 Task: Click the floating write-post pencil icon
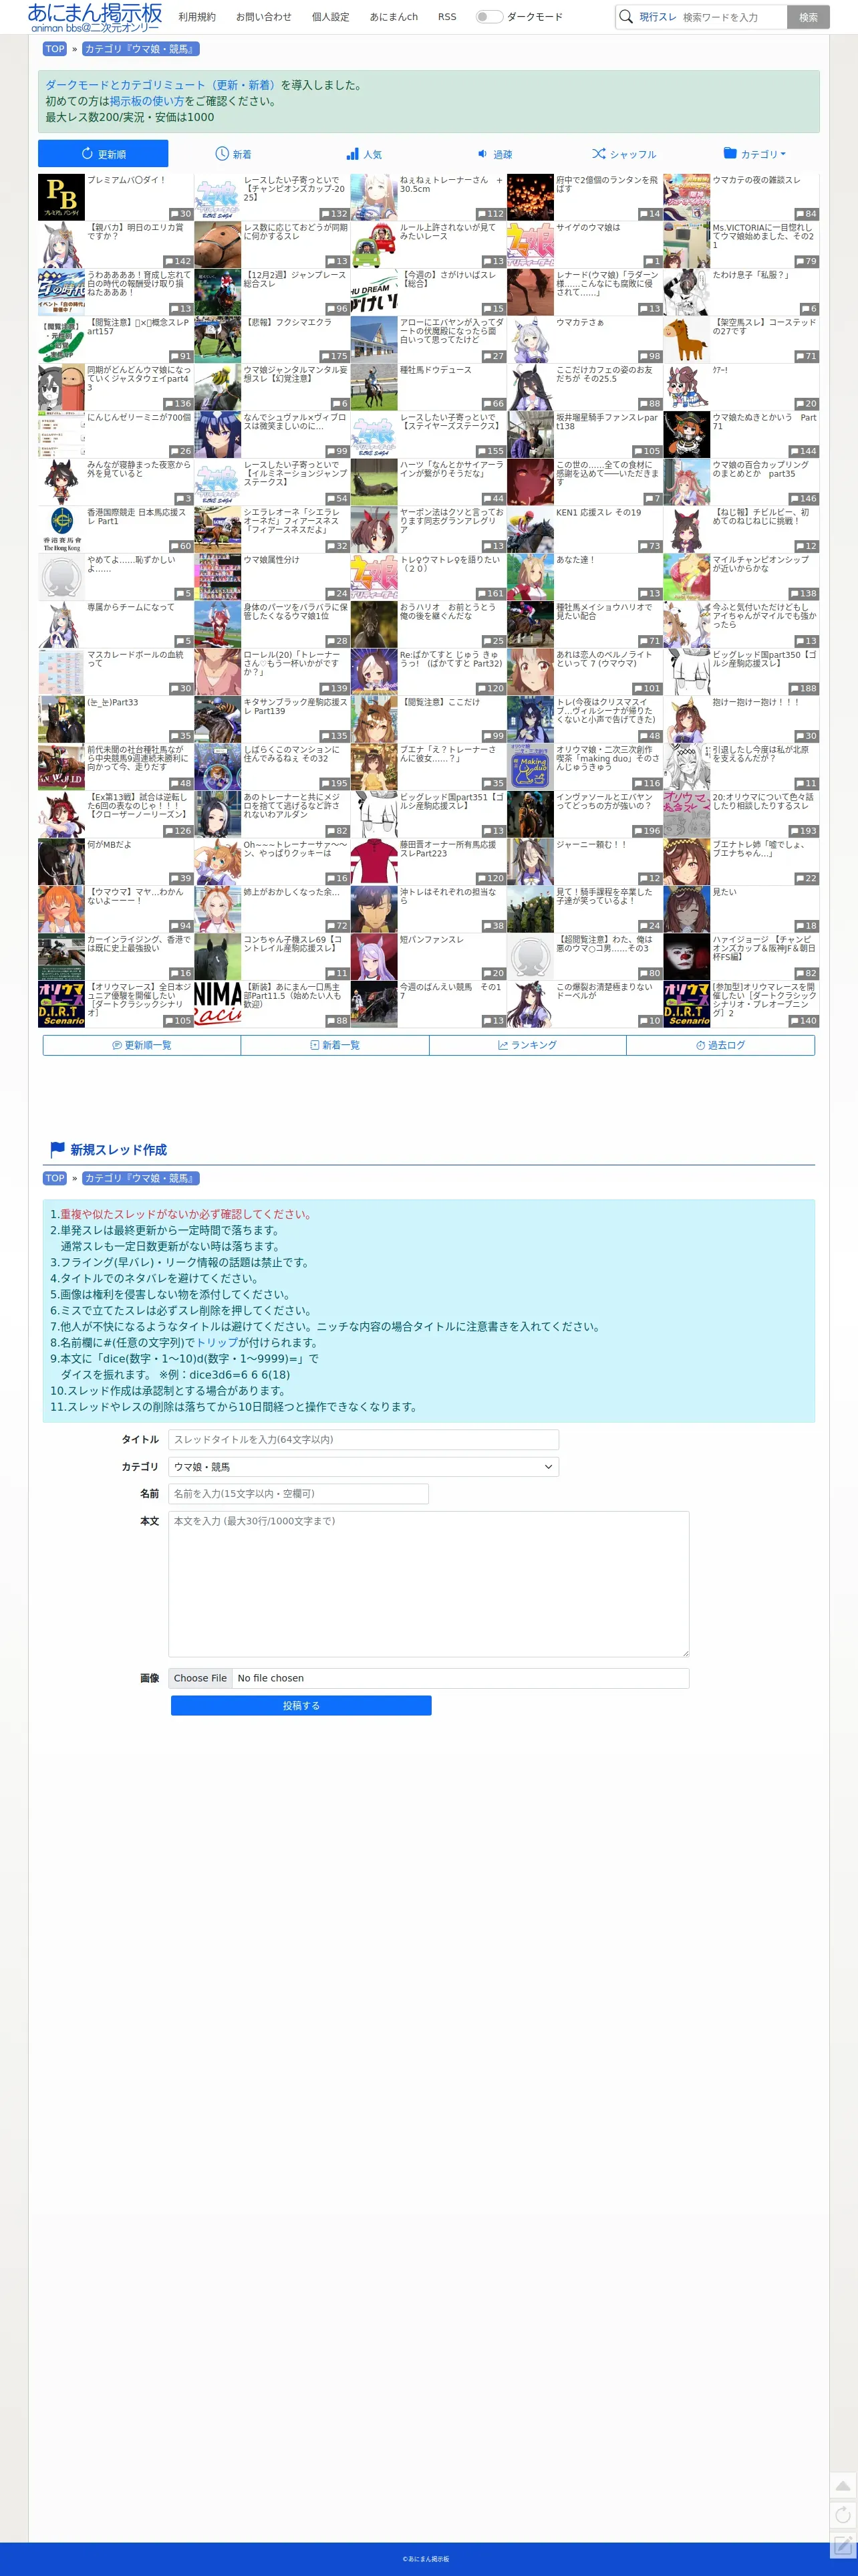pyautogui.click(x=843, y=2544)
